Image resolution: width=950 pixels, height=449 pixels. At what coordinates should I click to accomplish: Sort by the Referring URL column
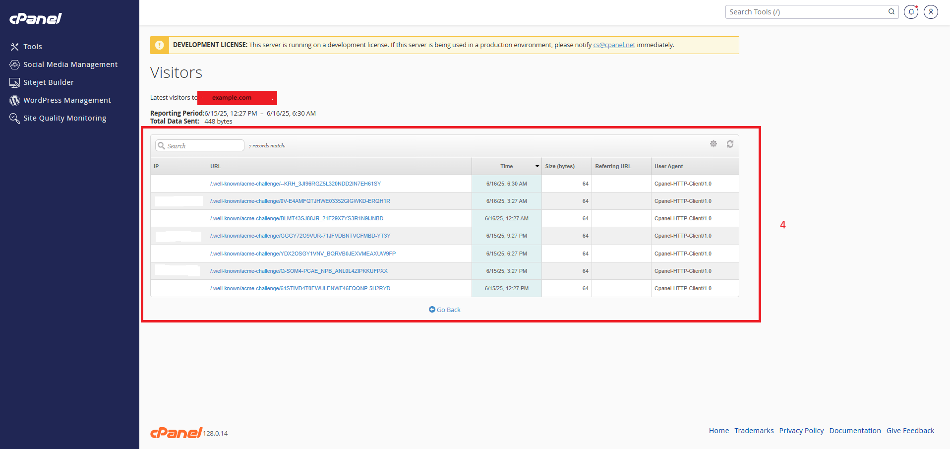[x=621, y=166]
